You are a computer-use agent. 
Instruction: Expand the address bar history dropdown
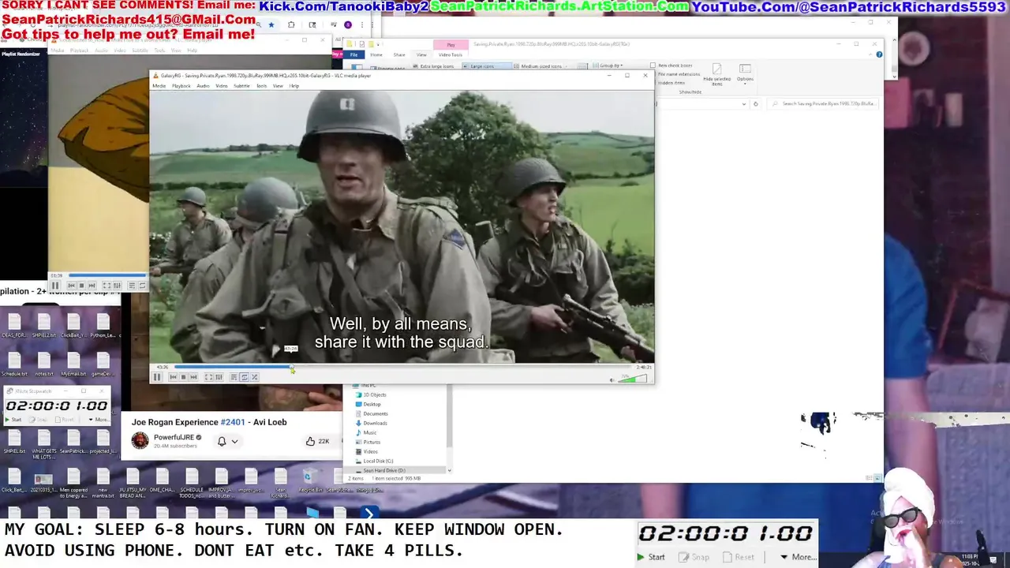pyautogui.click(x=743, y=103)
